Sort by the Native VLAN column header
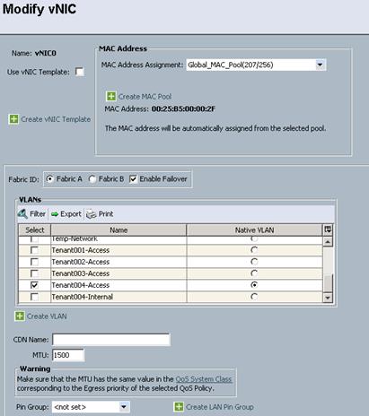The height and width of the screenshot is (416, 369). (x=254, y=230)
